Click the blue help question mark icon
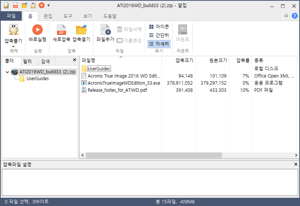The image size is (300, 206). tap(294, 16)
